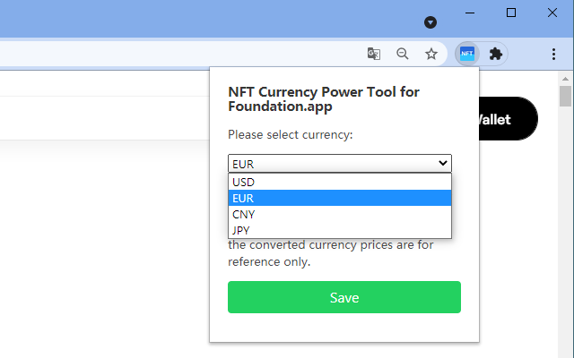
Task: Click the page vertical scrollbar thumb
Action: pos(565,97)
